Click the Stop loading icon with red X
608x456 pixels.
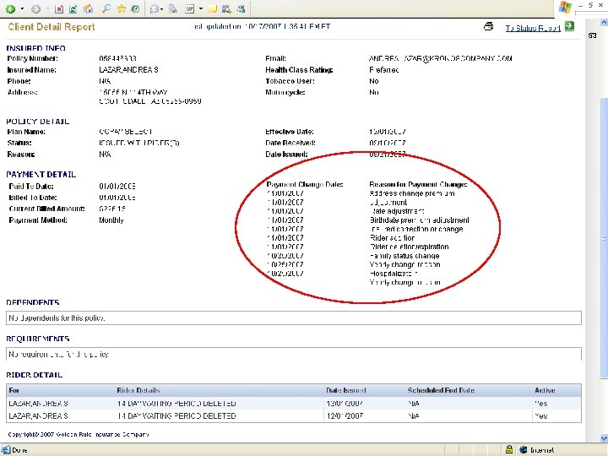click(x=59, y=8)
